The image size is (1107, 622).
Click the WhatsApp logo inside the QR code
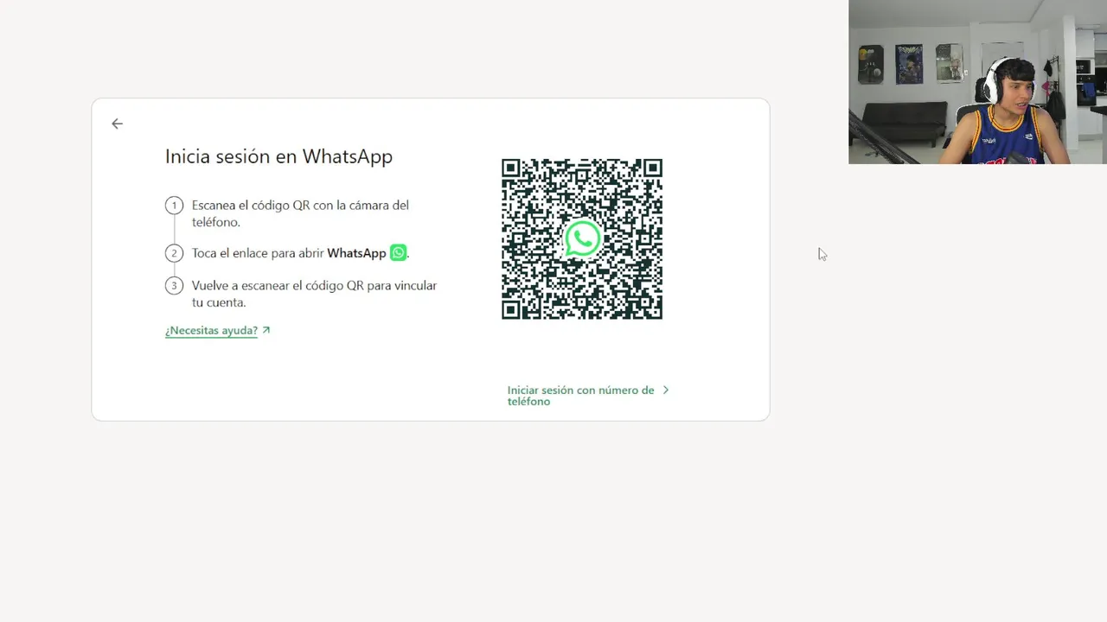(582, 239)
